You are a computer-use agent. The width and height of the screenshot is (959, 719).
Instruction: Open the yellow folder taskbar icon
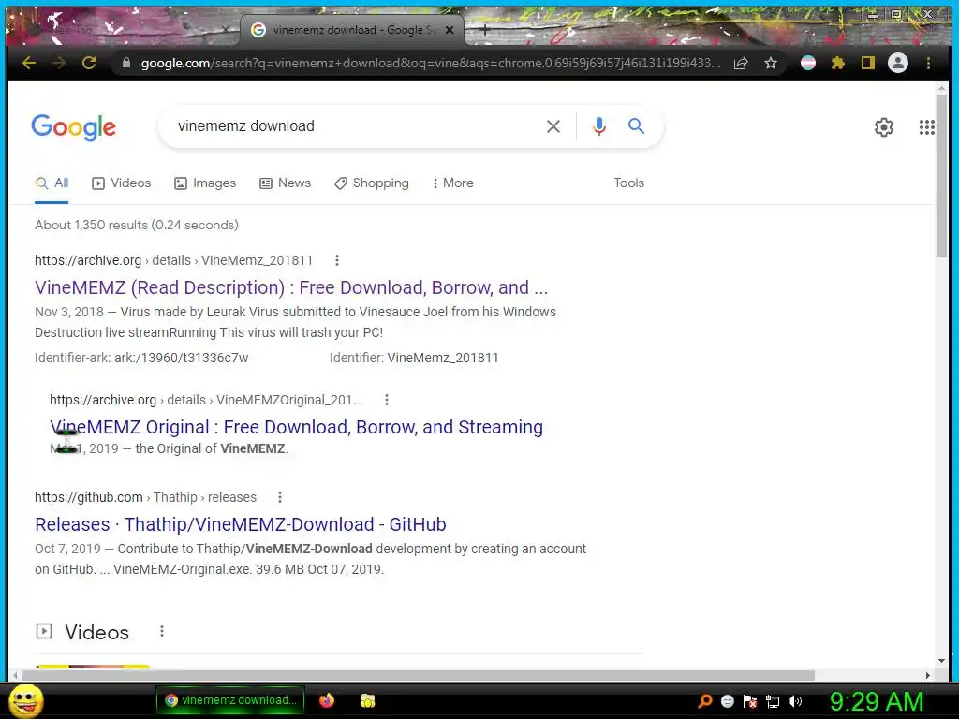point(367,700)
